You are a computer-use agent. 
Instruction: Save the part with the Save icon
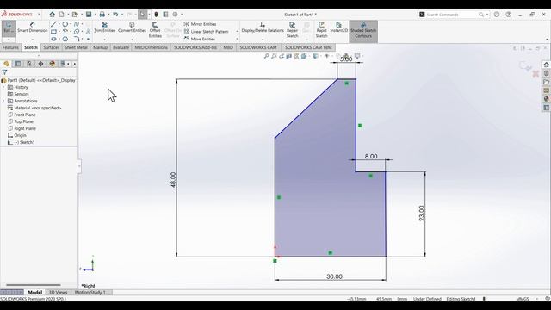89,15
